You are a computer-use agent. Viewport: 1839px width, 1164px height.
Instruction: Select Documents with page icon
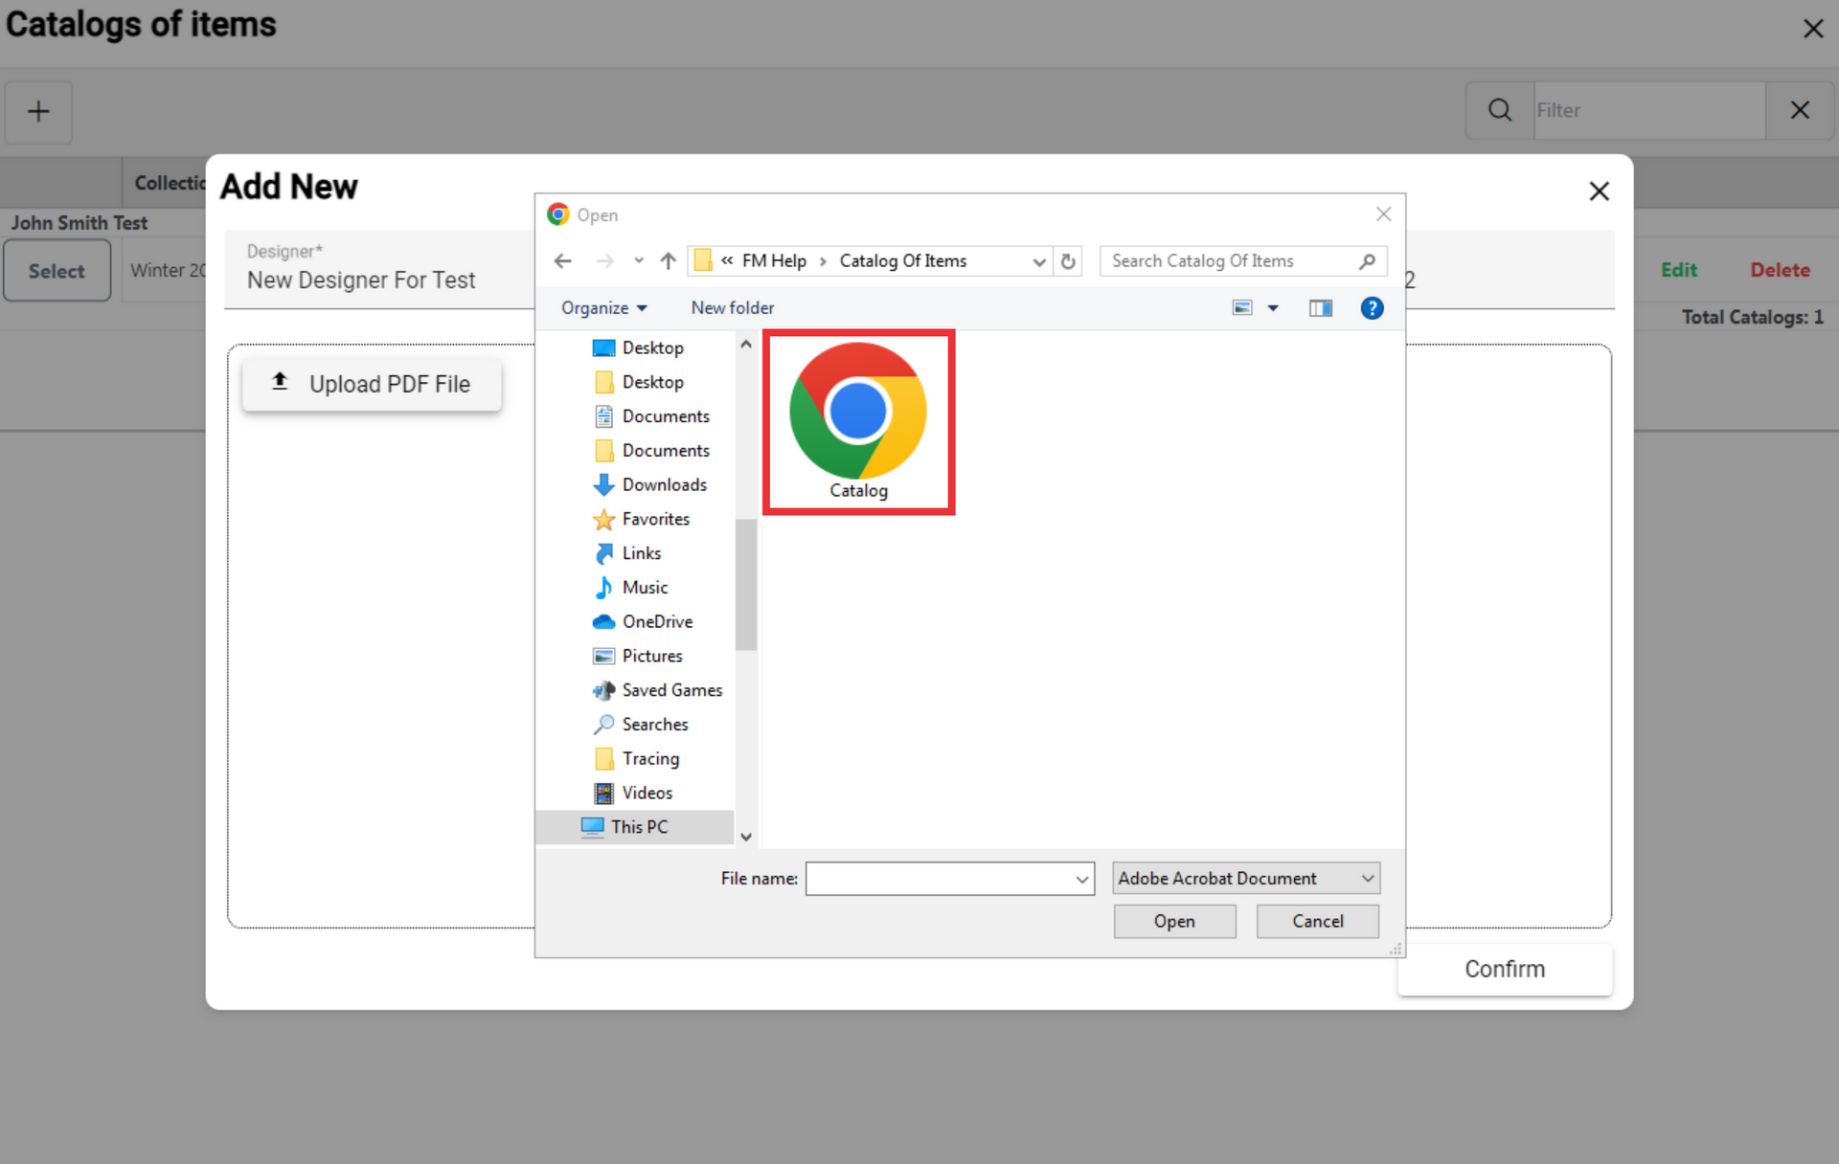pyautogui.click(x=651, y=416)
